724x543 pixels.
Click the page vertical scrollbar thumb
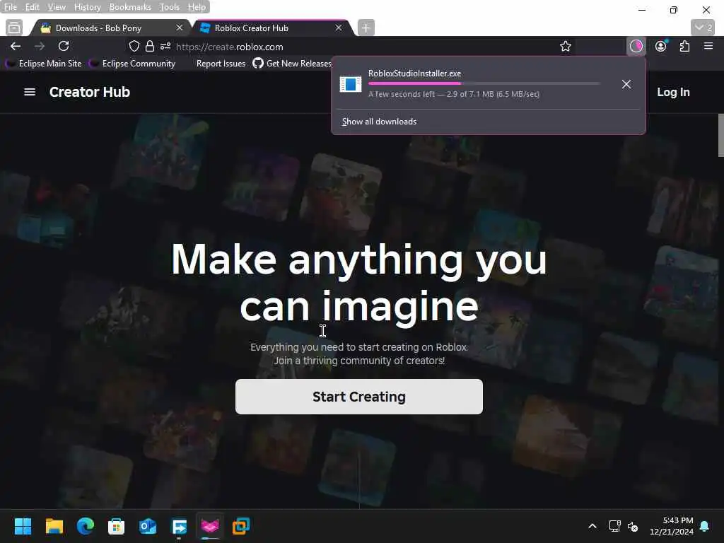[x=720, y=135]
